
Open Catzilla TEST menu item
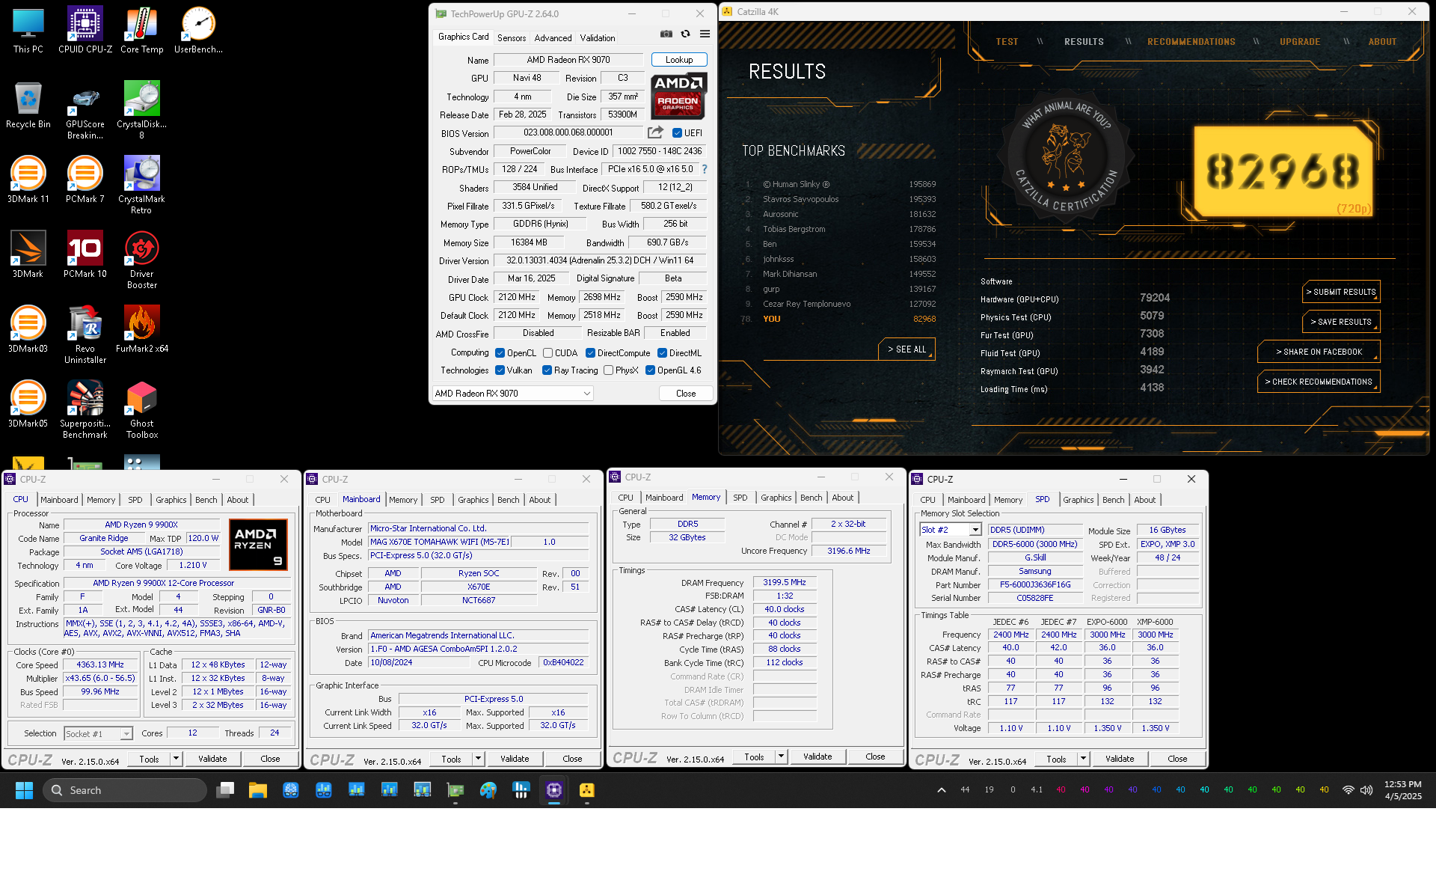pos(1007,42)
